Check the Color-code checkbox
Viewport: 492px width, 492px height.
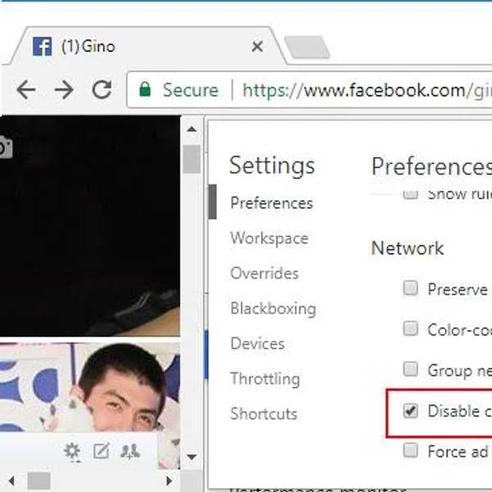click(411, 329)
